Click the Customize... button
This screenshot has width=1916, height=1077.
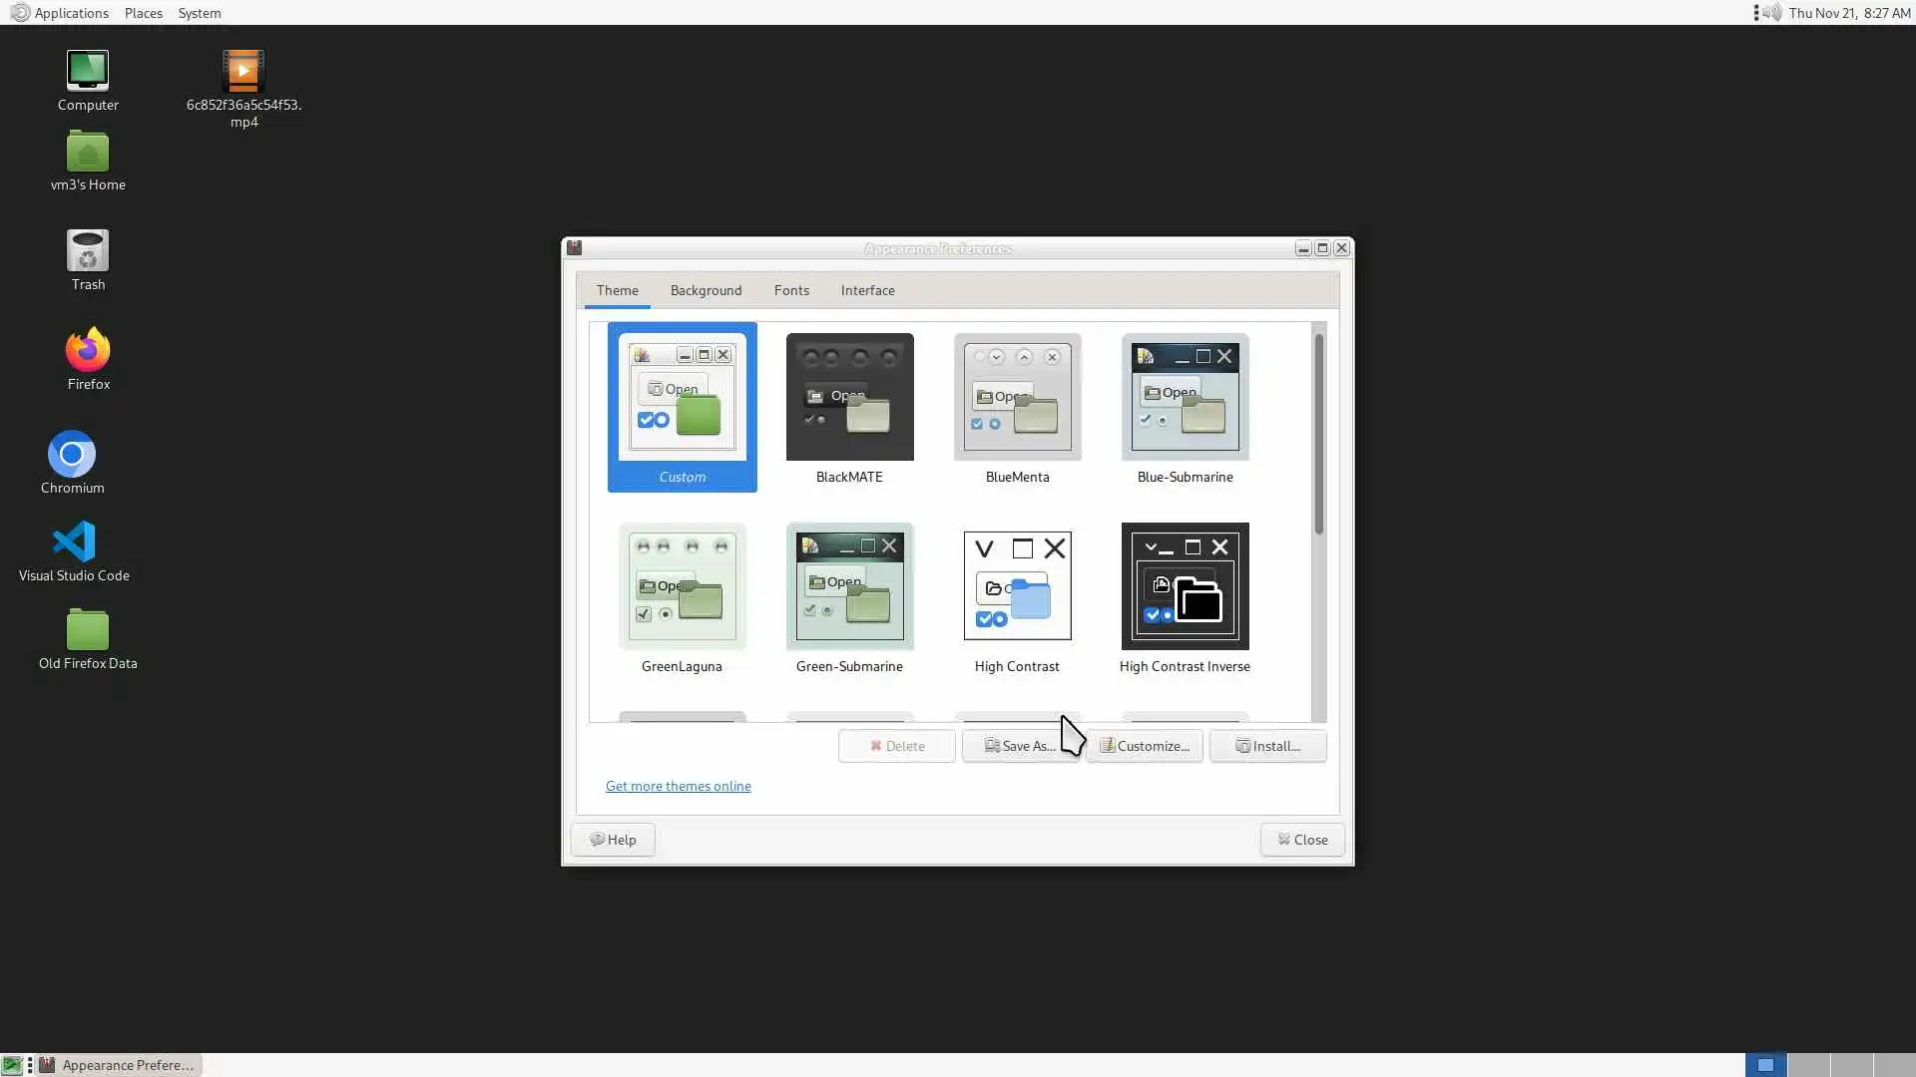1144,746
